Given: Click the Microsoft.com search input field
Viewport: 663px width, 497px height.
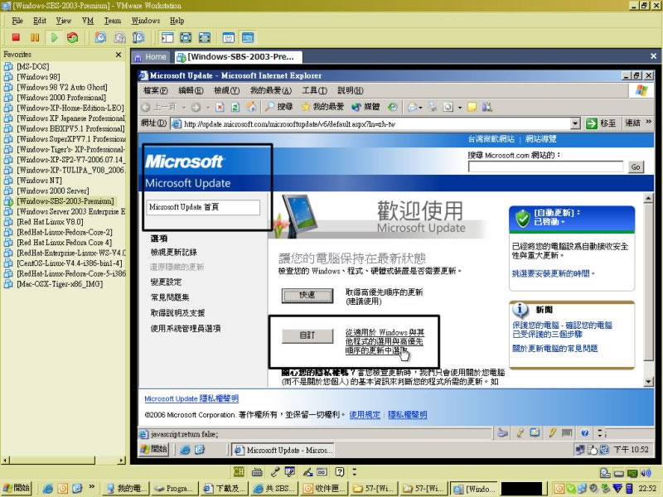Looking at the screenshot, I should [x=545, y=166].
